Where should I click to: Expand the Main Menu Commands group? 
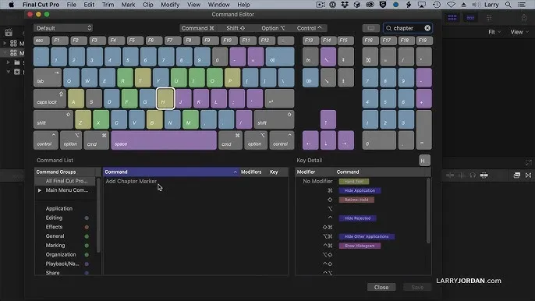coord(40,190)
